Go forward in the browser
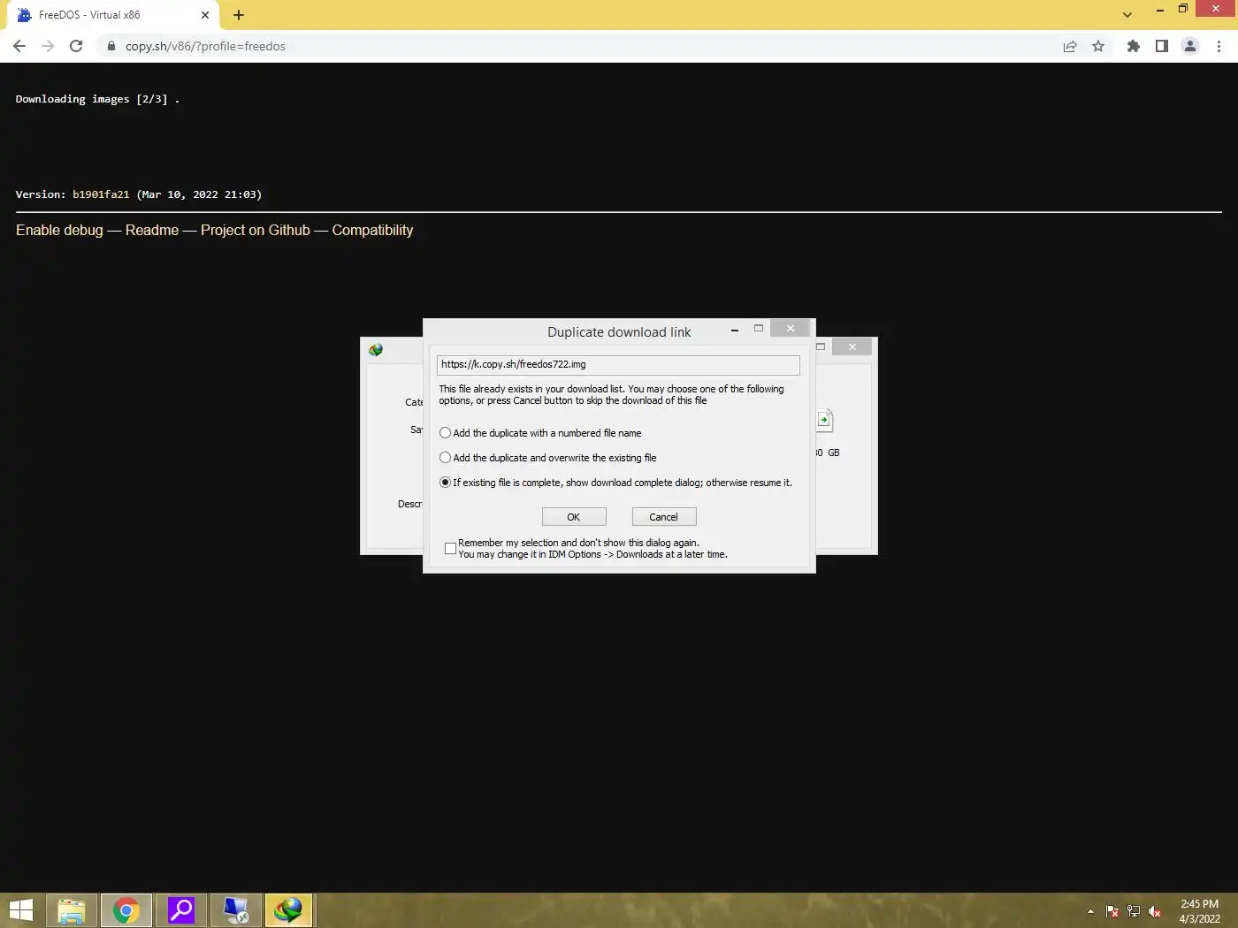This screenshot has height=928, width=1238. click(x=48, y=46)
